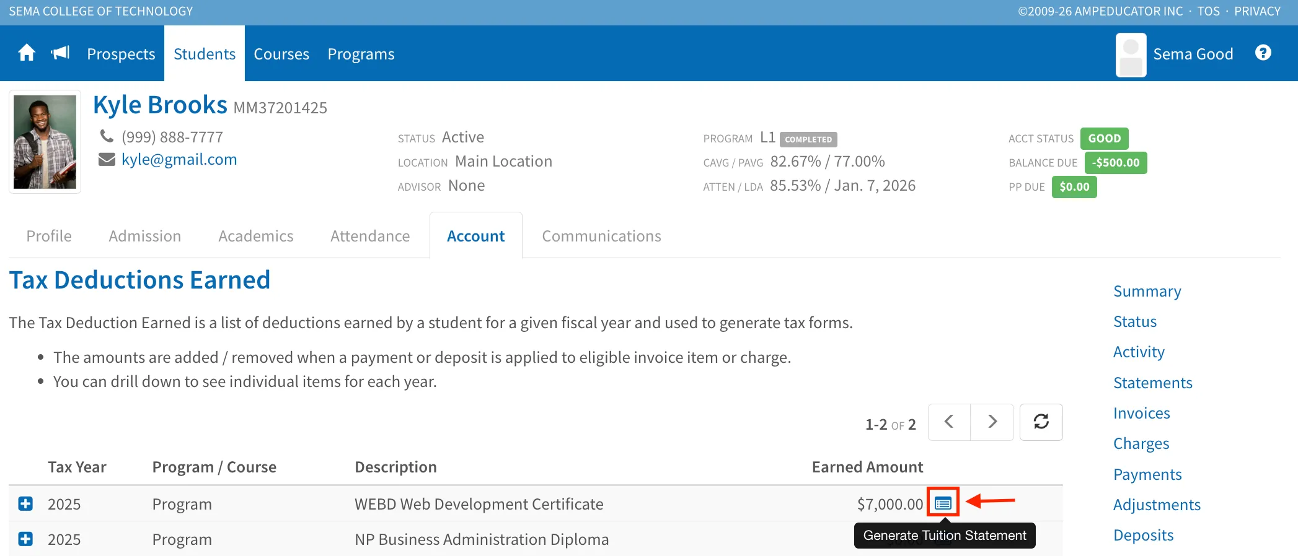Image resolution: width=1298 pixels, height=556 pixels.
Task: Click Generate Tuition Statement icon for WEBD
Action: 943,503
